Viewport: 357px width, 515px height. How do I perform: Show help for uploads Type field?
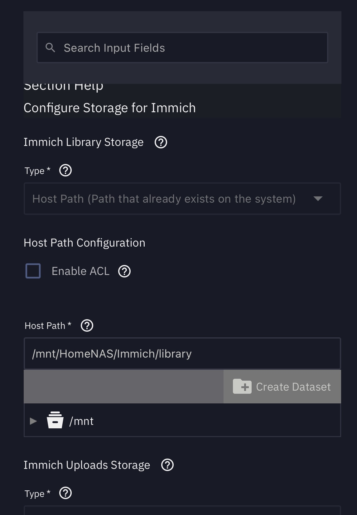click(x=65, y=493)
